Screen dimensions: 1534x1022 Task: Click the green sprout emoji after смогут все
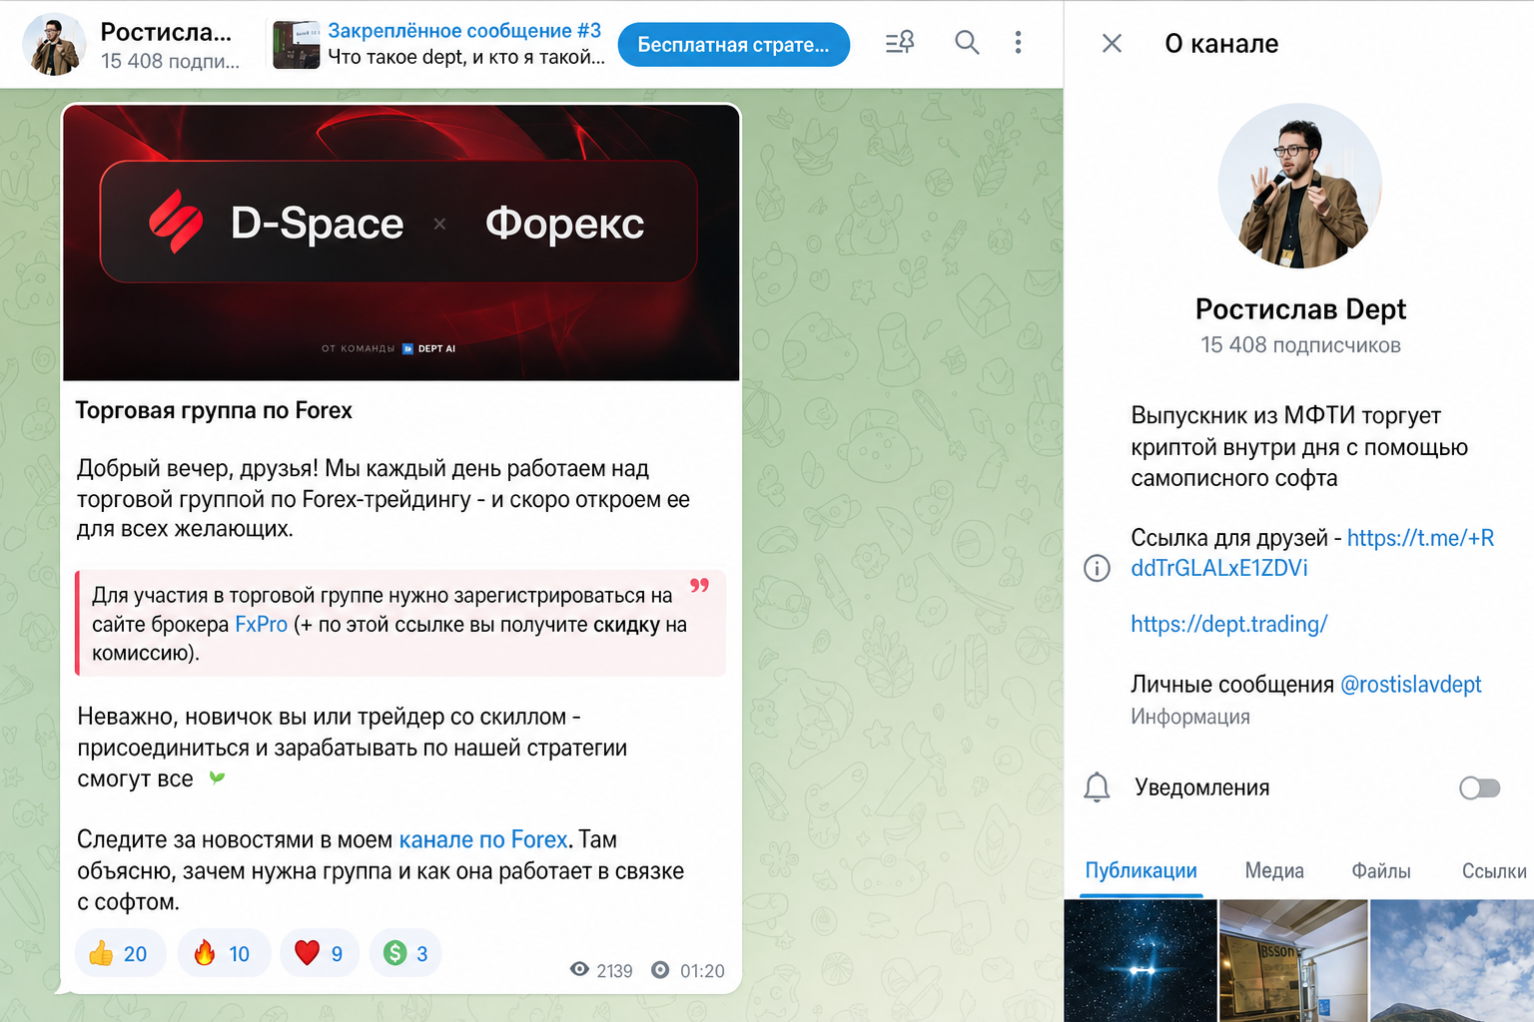pos(217,778)
